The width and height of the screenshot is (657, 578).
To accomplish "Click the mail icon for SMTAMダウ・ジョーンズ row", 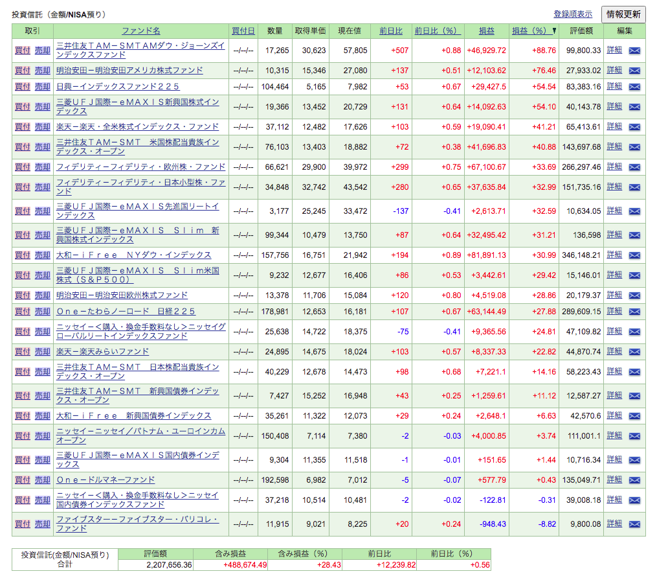I will click(635, 51).
